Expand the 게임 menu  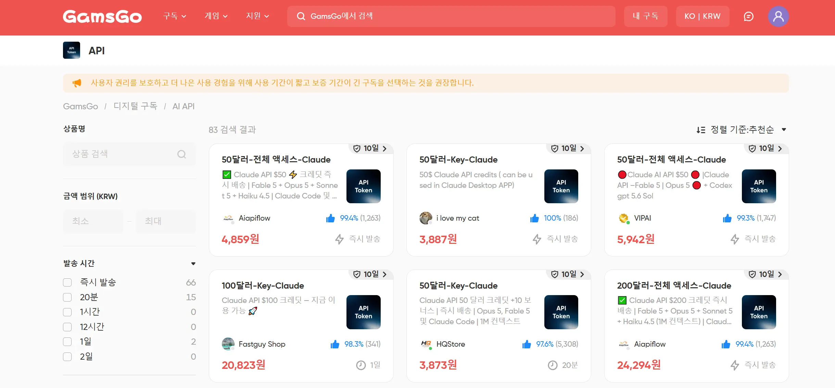tap(216, 16)
